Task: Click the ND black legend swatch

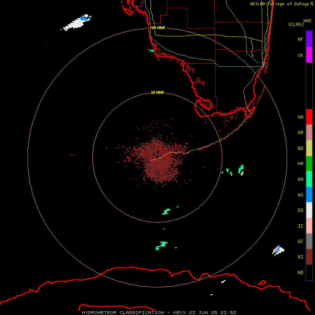Action: (309, 272)
